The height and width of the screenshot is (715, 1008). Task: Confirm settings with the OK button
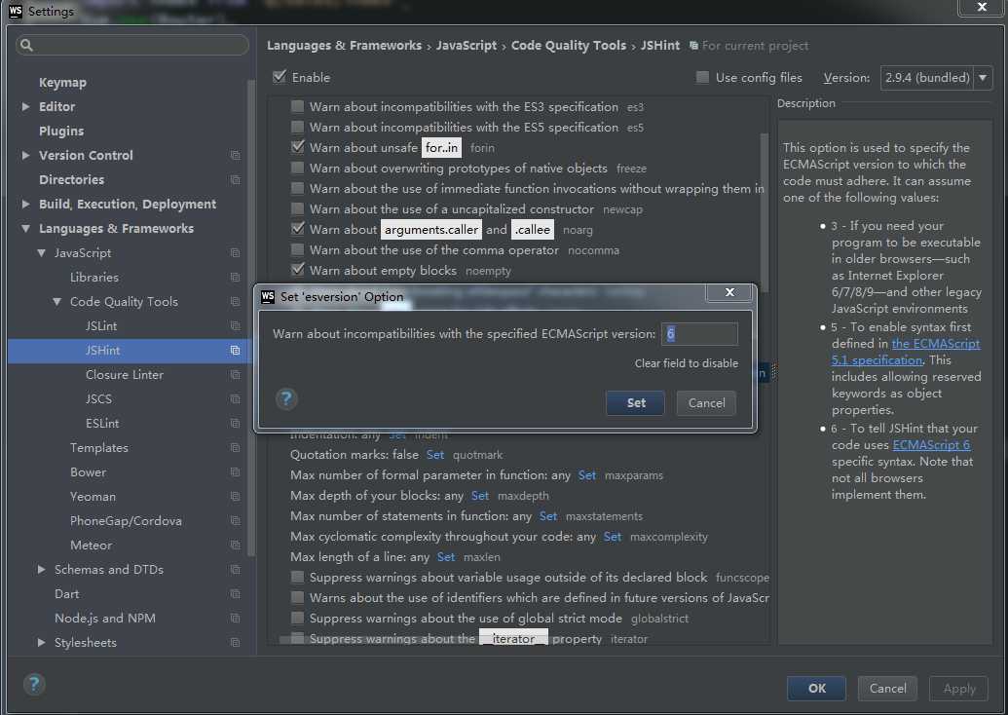click(x=816, y=689)
